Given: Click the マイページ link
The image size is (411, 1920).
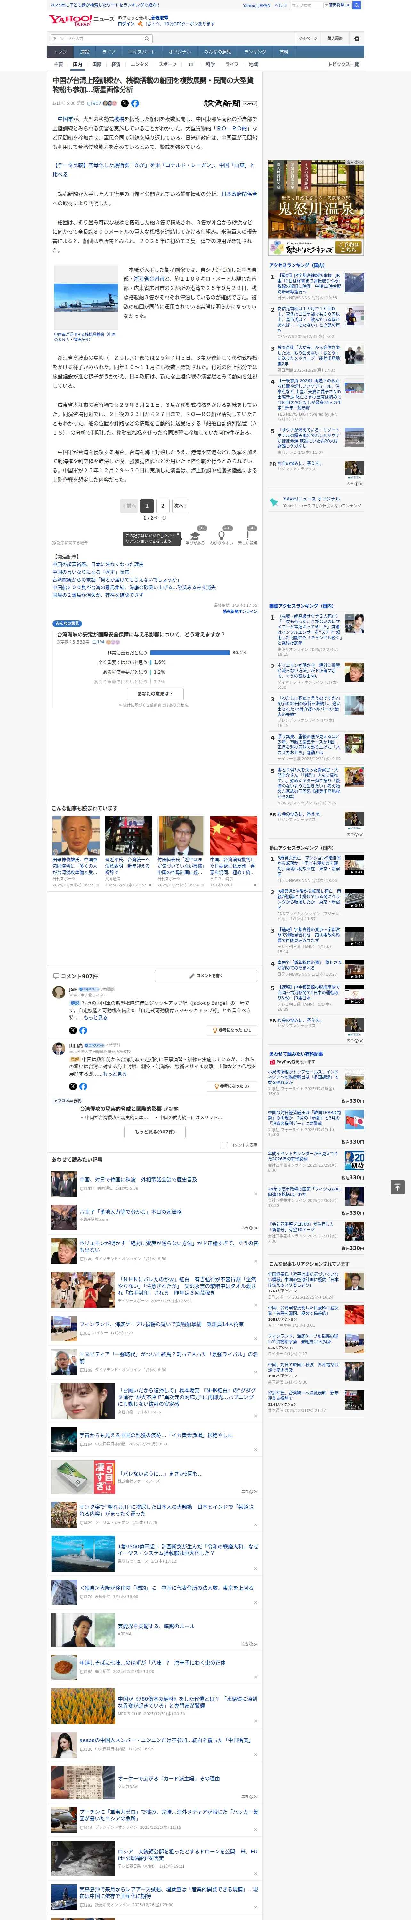Looking at the screenshot, I should click(308, 39).
